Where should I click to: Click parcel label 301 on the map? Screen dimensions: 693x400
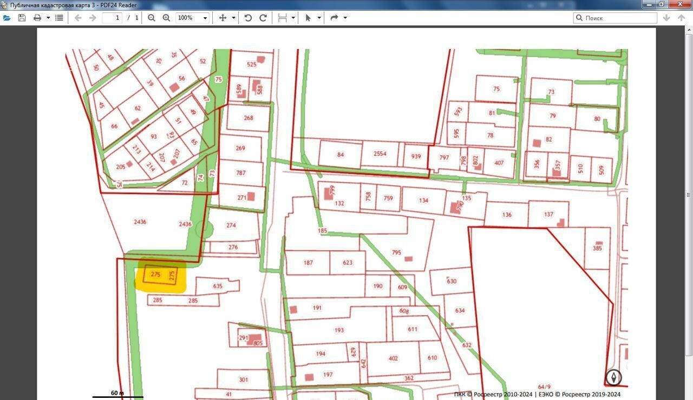pyautogui.click(x=243, y=379)
